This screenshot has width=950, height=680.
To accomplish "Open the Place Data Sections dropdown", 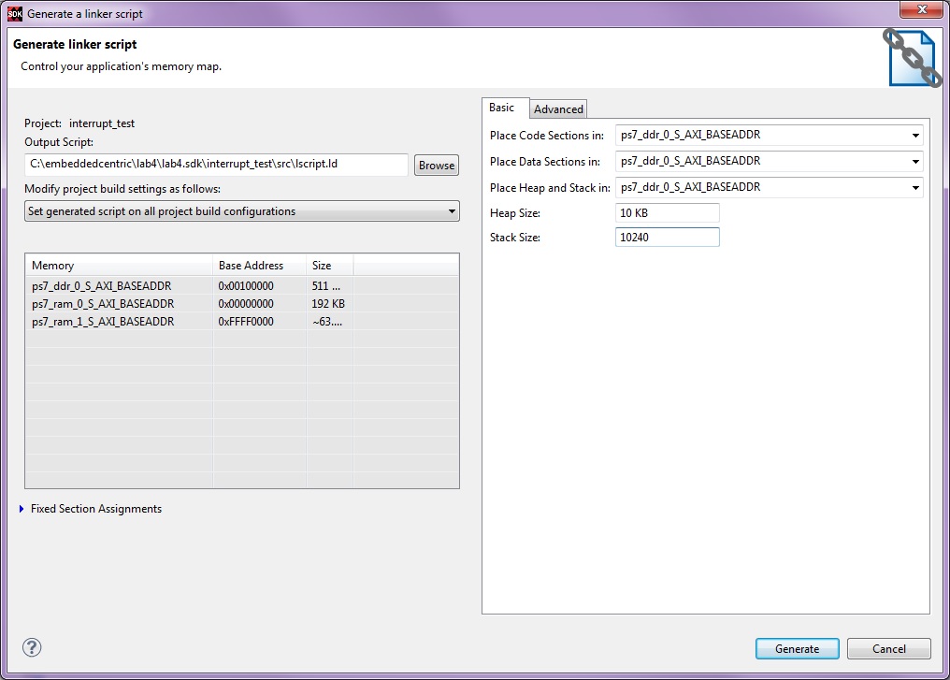I will click(916, 161).
